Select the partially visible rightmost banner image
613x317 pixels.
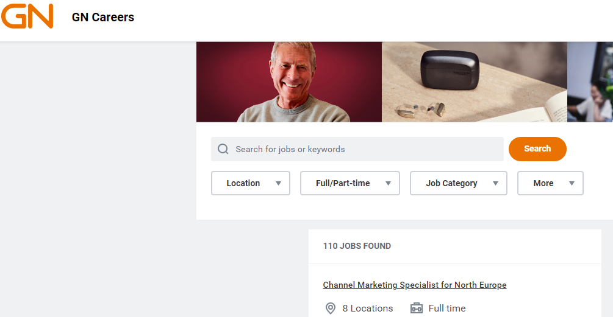click(590, 82)
